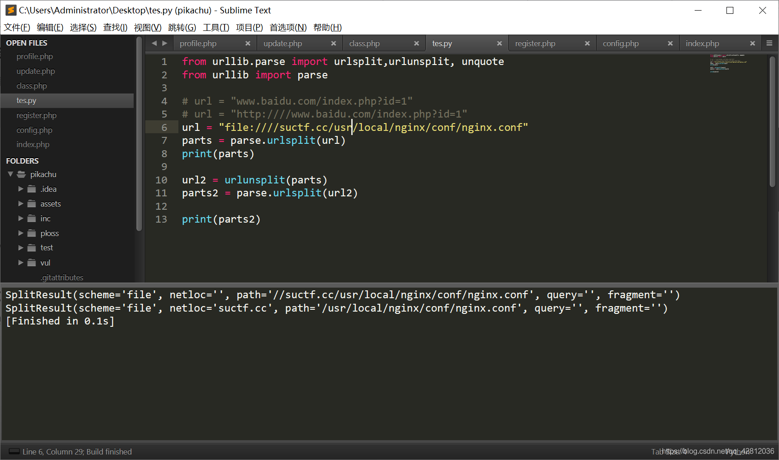The image size is (779, 460).
Task: Expand the inc folder
Action: pos(21,218)
